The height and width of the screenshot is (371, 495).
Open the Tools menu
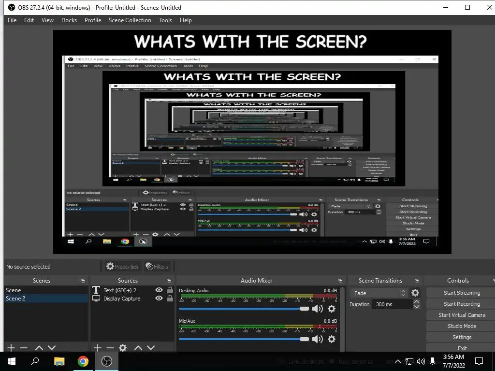point(165,20)
